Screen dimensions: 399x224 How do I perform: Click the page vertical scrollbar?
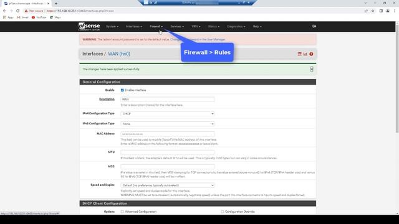[x=397, y=79]
